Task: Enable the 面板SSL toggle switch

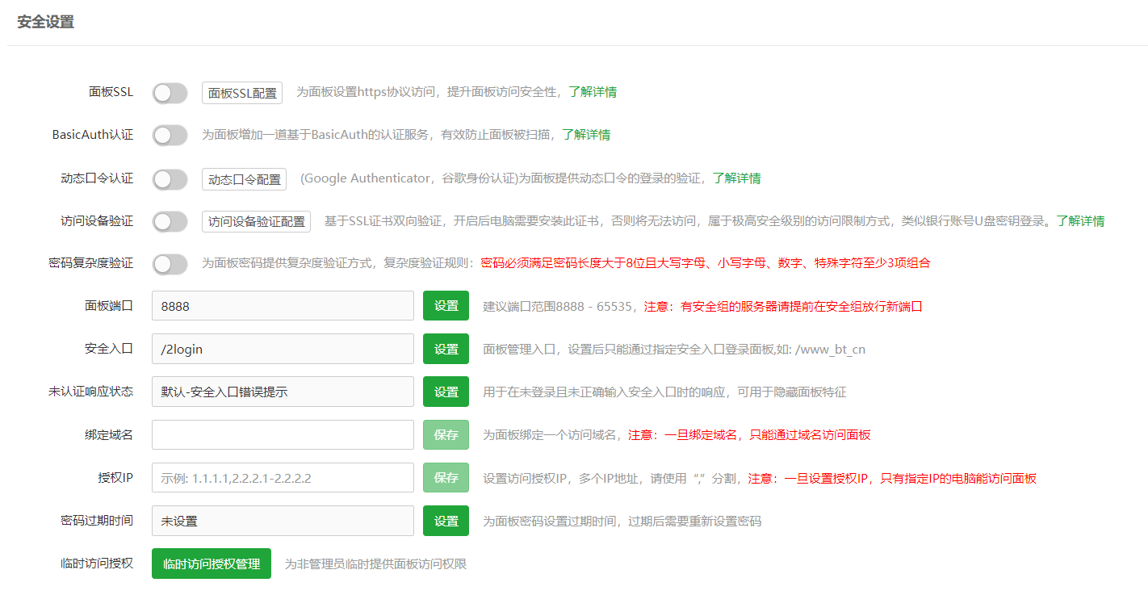Action: (170, 93)
